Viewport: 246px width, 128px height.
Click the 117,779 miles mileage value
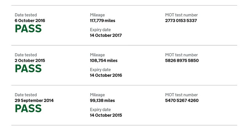click(x=102, y=21)
